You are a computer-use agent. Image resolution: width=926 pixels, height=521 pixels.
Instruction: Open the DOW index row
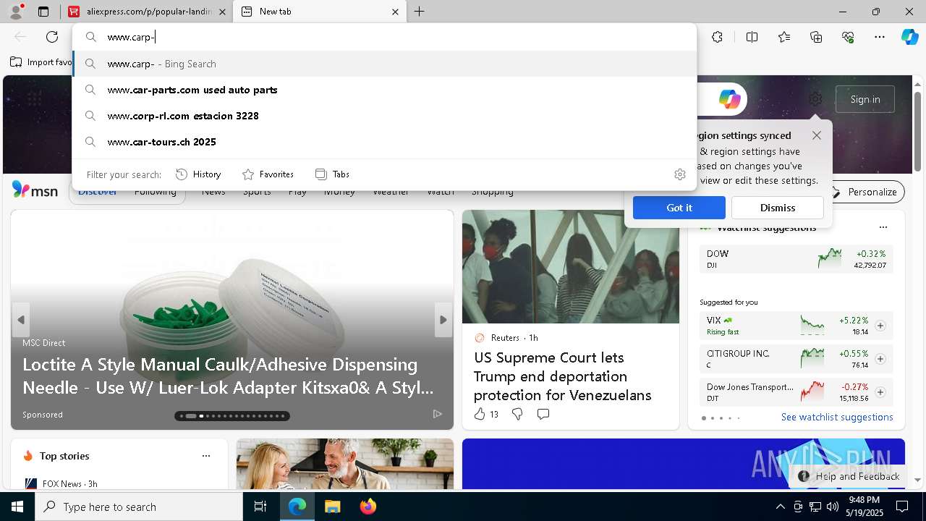coord(796,259)
